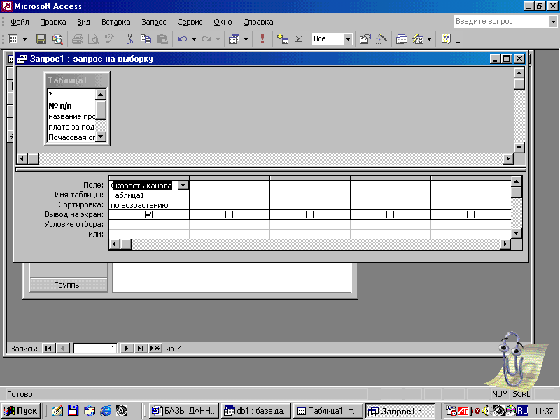The height and width of the screenshot is (420, 560).
Task: Expand the Query Type dropdown arrow
Action: (246, 39)
